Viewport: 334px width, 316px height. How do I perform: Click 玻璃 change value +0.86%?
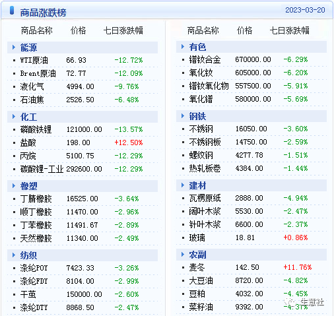click(296, 237)
